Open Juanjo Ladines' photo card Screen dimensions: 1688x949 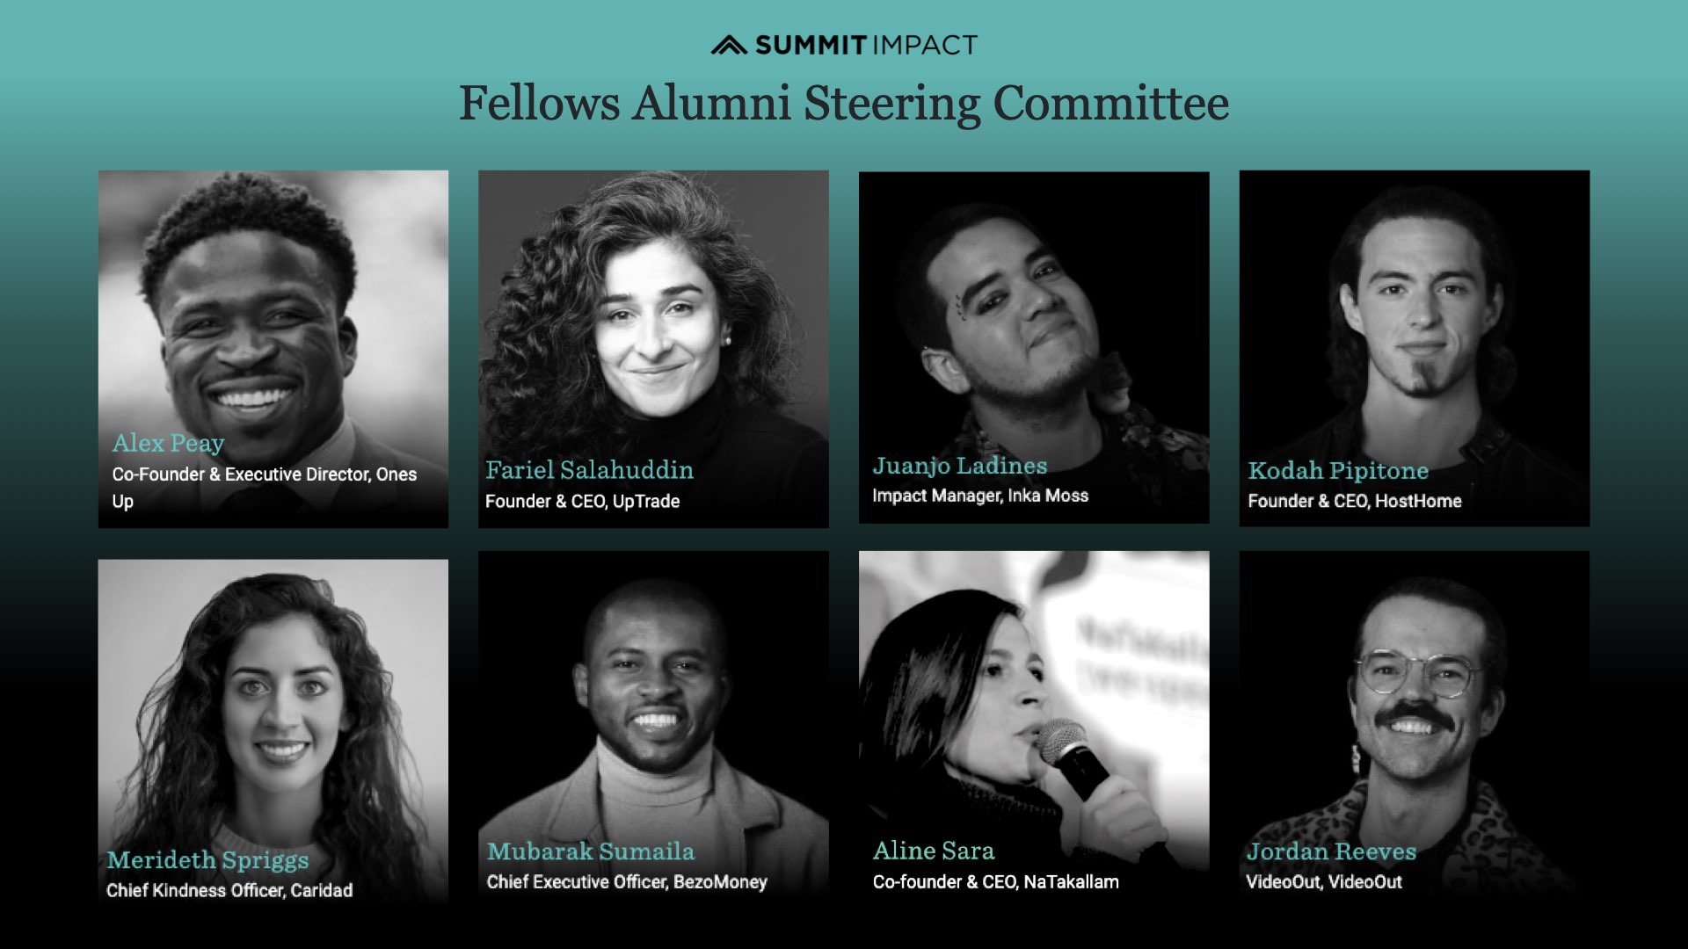tap(1034, 348)
